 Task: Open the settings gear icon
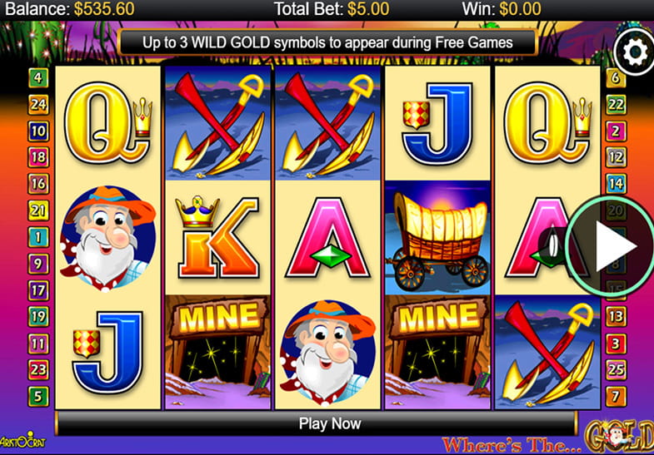coord(635,52)
